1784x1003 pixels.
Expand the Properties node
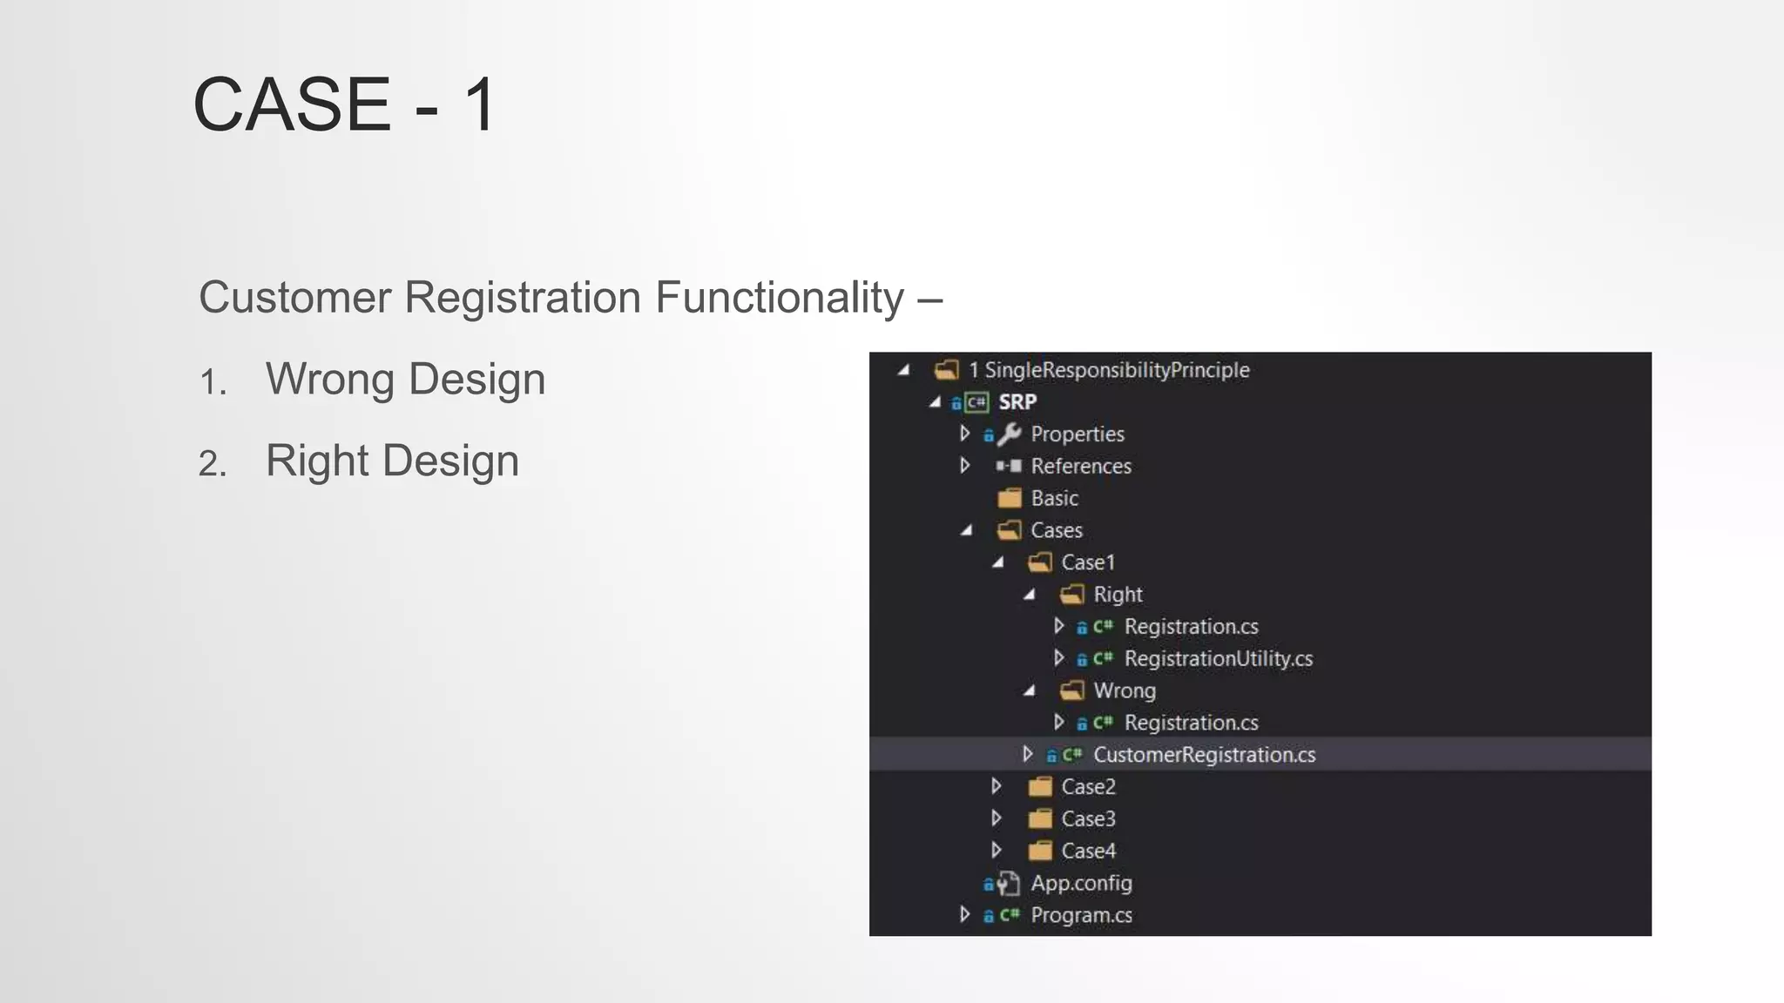(964, 433)
